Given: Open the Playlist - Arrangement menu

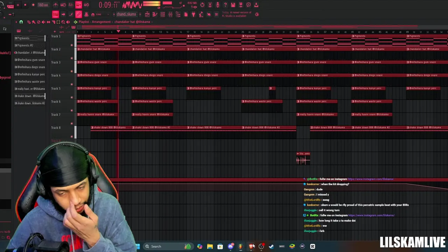Looking at the screenshot, I should pyautogui.click(x=94, y=22).
